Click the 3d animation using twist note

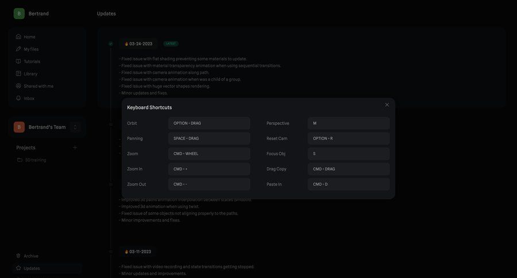[x=159, y=206]
